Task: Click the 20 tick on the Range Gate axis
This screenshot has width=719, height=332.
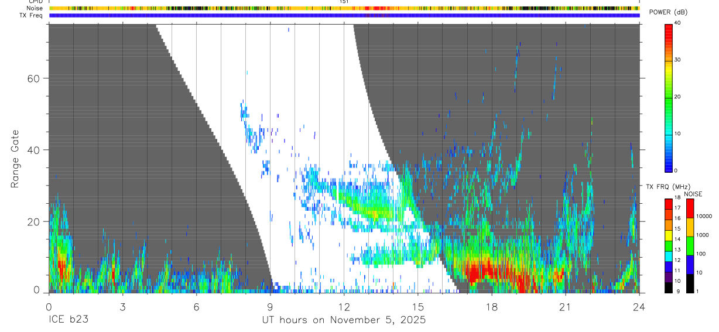Action: [35, 221]
